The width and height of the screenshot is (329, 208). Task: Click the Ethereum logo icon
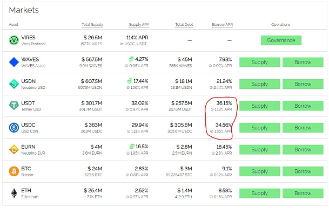click(14, 193)
